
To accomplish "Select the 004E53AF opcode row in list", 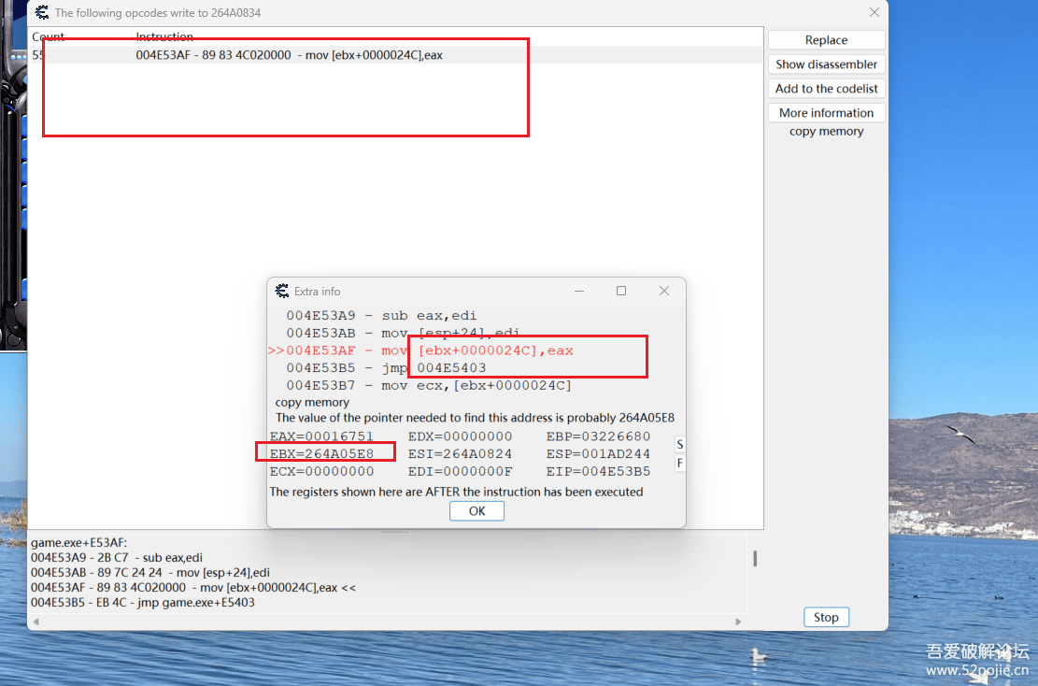I will click(396, 55).
